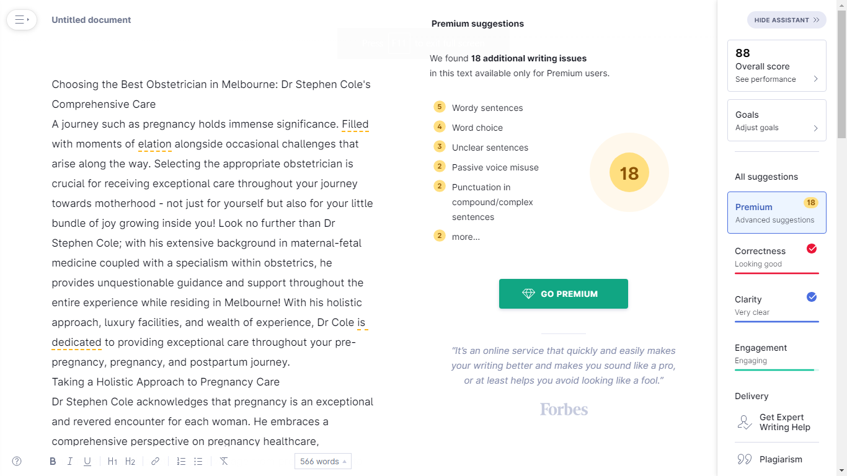This screenshot has width=847, height=476.
Task: Apply italic formatting
Action: point(70,461)
